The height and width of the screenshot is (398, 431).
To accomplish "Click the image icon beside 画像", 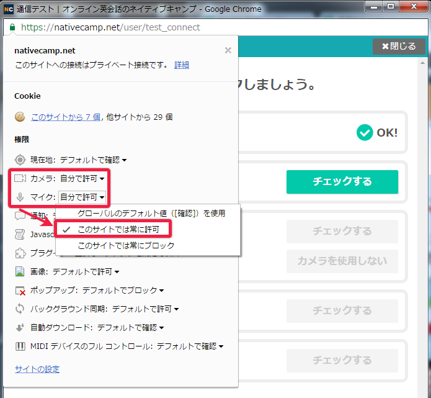I will pyautogui.click(x=20, y=271).
